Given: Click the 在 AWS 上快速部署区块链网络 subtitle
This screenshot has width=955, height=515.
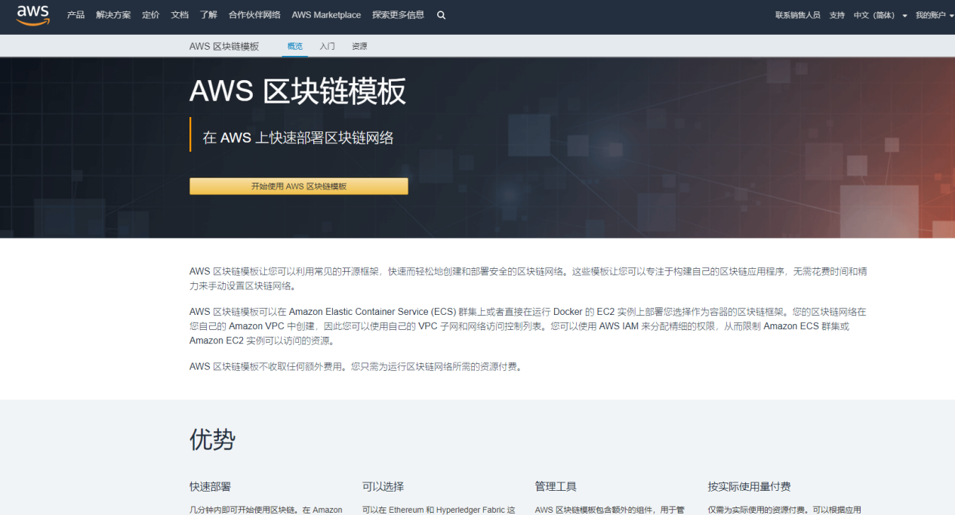Looking at the screenshot, I should [x=298, y=137].
